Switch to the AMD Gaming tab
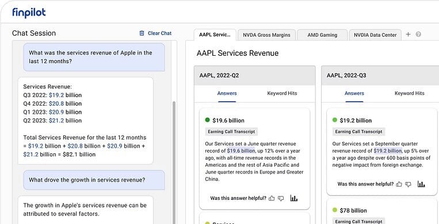Image resolution: width=439 pixels, height=224 pixels. pyautogui.click(x=322, y=35)
